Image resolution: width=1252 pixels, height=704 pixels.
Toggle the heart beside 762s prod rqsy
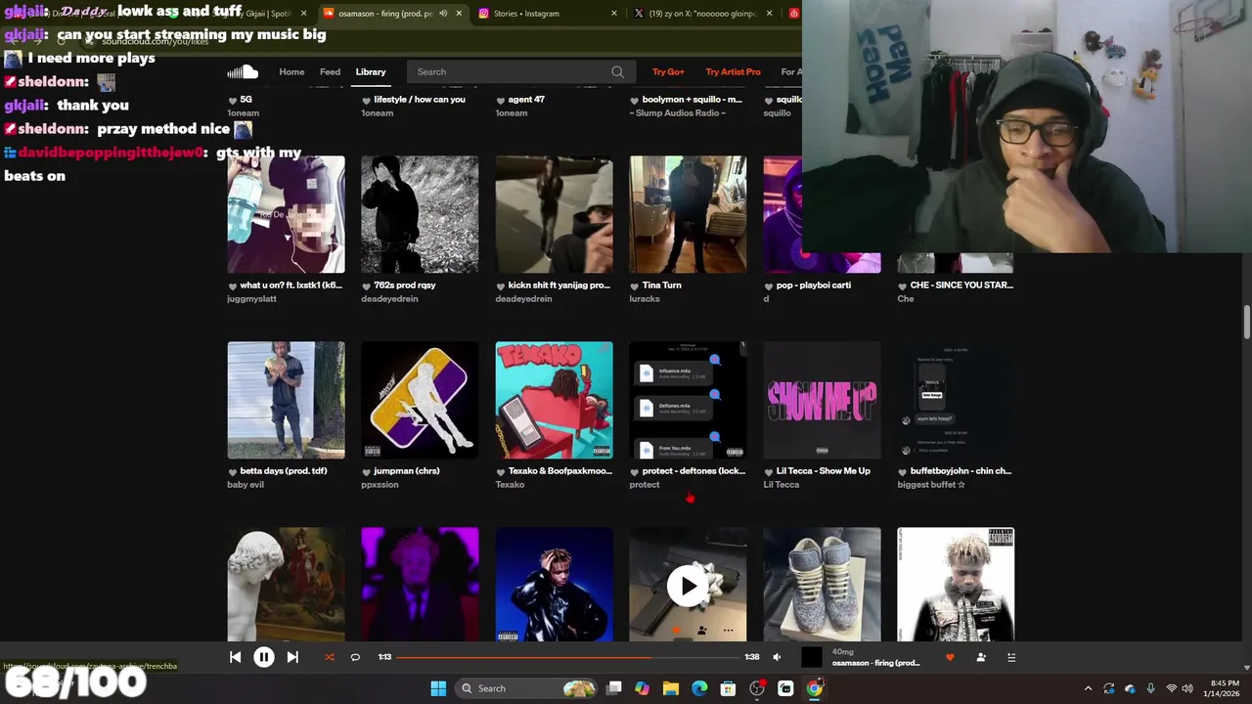367,286
